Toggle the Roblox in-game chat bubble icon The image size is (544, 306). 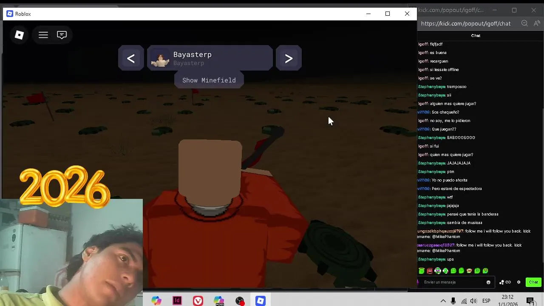[x=62, y=35]
